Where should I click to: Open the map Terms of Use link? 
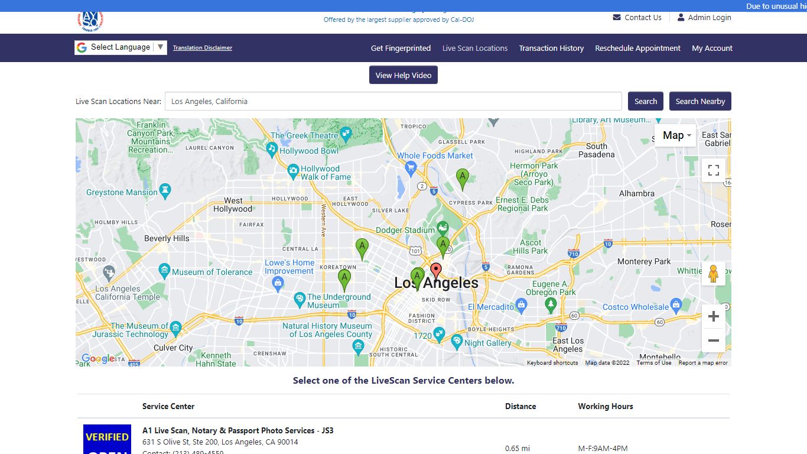[x=654, y=363]
